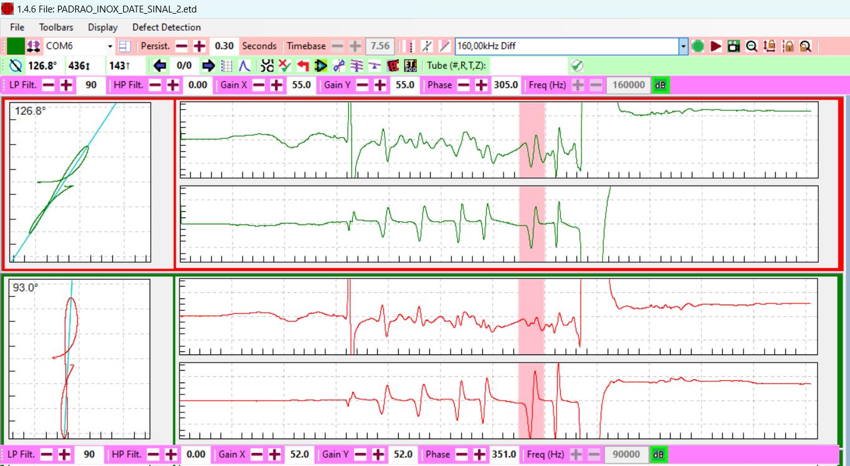Increase top LP Filt. value of 90
The height and width of the screenshot is (466, 850).
[x=66, y=85]
